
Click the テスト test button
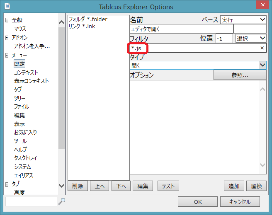(168, 186)
